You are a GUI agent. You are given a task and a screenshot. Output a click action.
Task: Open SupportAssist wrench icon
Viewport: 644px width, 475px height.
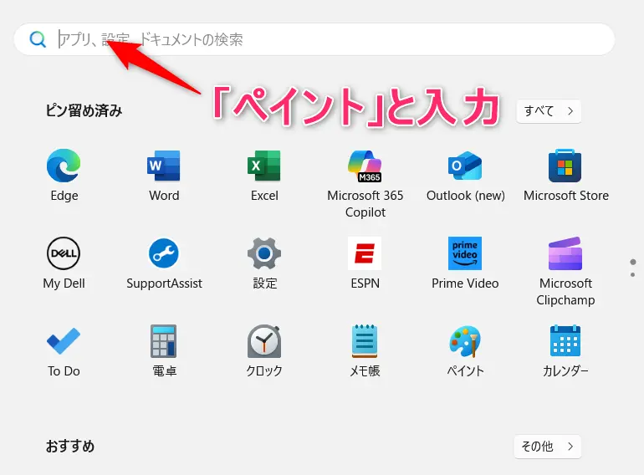[164, 253]
